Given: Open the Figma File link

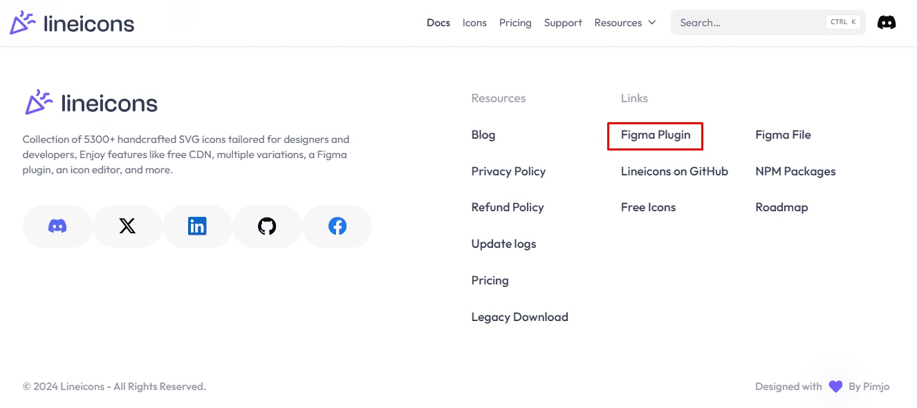Looking at the screenshot, I should click(784, 135).
